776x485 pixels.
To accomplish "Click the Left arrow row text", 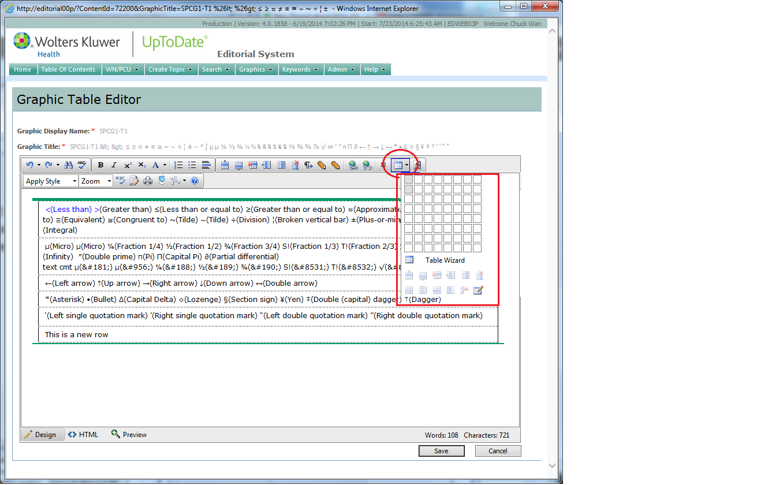I will [181, 283].
